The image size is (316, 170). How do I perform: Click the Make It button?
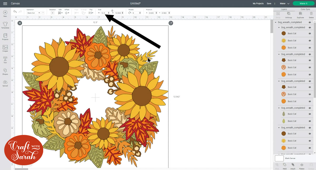coord(303,3)
